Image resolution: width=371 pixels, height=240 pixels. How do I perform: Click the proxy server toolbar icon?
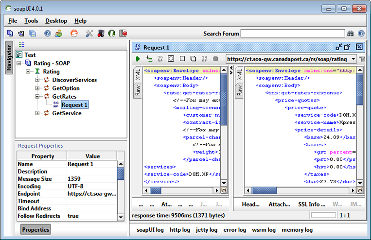click(x=101, y=34)
